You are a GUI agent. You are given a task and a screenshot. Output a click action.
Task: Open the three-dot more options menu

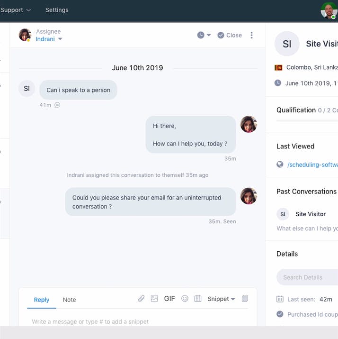tap(252, 35)
